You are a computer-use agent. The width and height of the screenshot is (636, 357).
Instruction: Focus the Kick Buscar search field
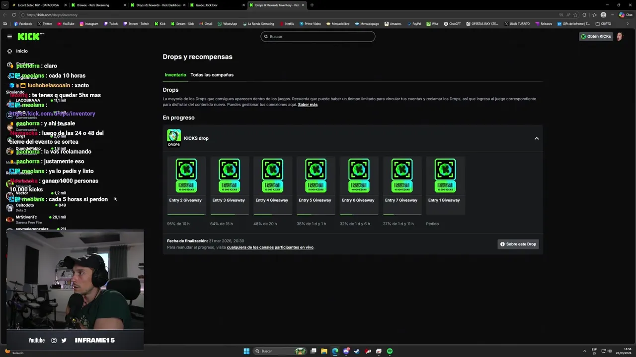coord(318,36)
